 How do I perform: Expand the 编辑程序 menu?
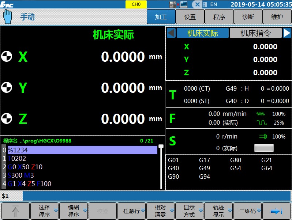pyautogui.click(x=74, y=211)
